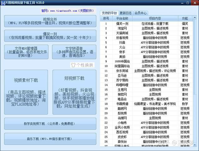Open the 爆笑一刻 funny video tool
This screenshot has height=151, width=199.
point(50,36)
